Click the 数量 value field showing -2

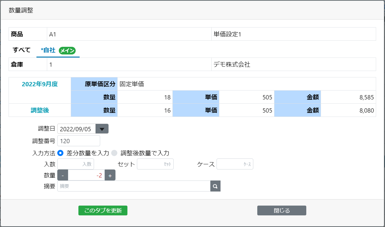tap(86, 175)
